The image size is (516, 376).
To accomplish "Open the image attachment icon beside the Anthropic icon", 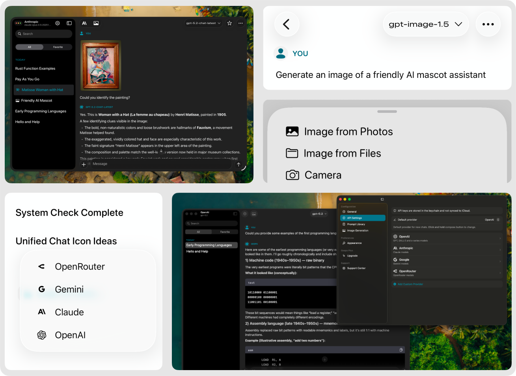I will 96,23.
